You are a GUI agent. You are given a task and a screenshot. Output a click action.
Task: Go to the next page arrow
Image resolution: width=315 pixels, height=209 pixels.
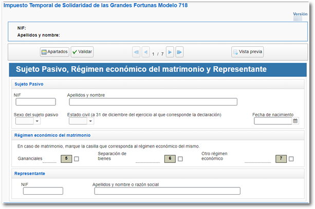click(170, 52)
